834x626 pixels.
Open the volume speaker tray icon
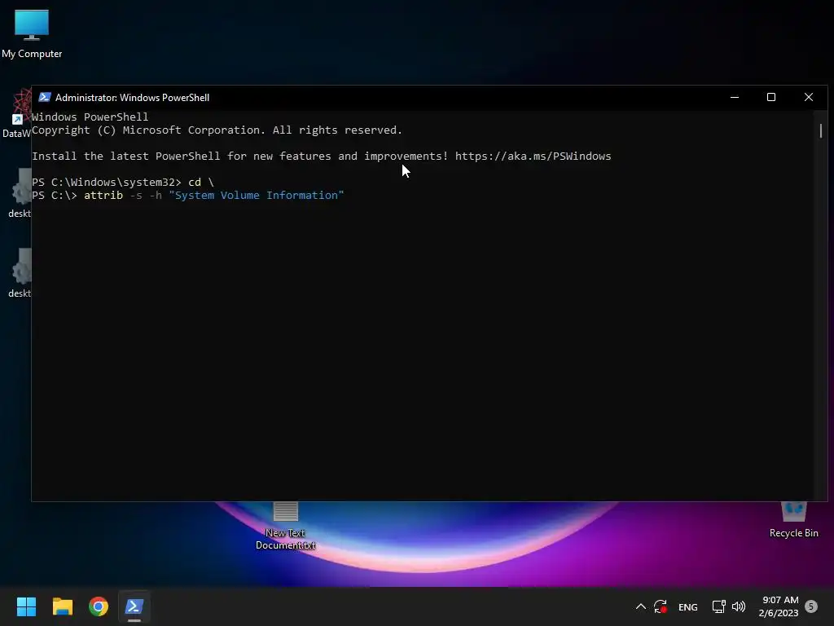point(738,606)
